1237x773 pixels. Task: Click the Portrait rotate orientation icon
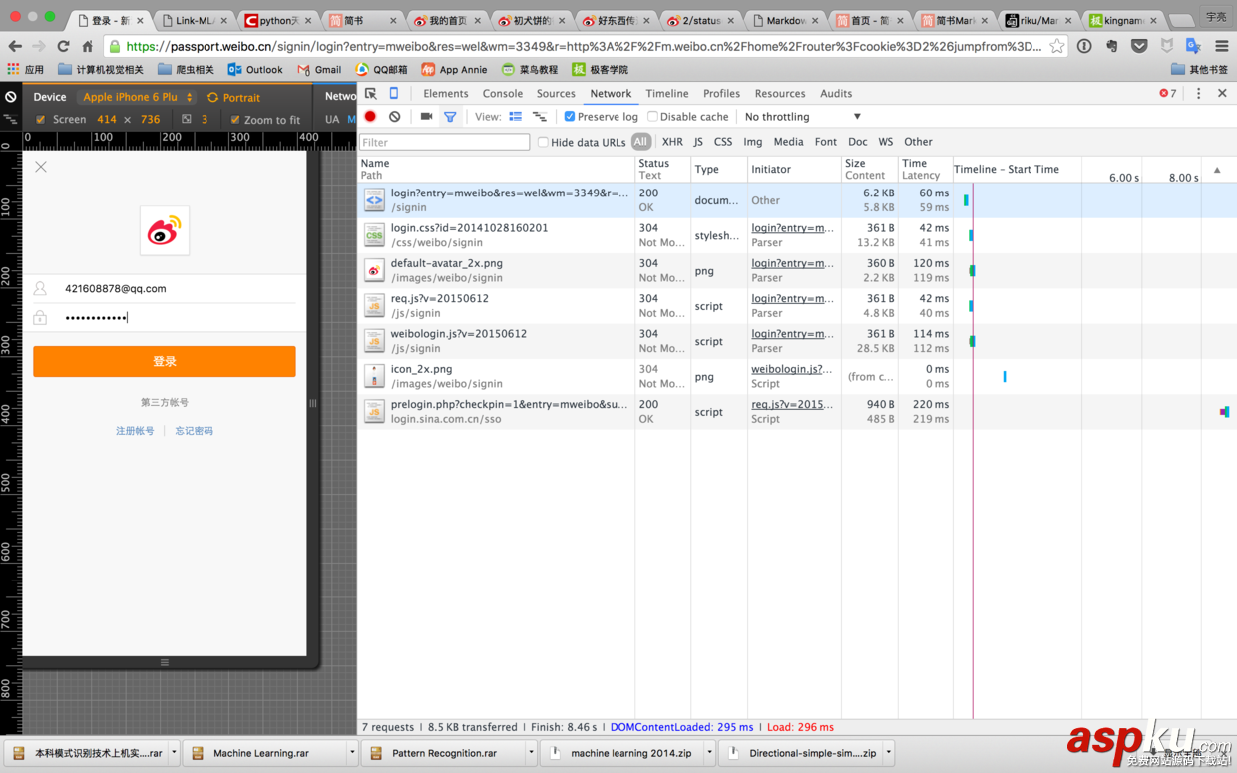click(x=212, y=98)
